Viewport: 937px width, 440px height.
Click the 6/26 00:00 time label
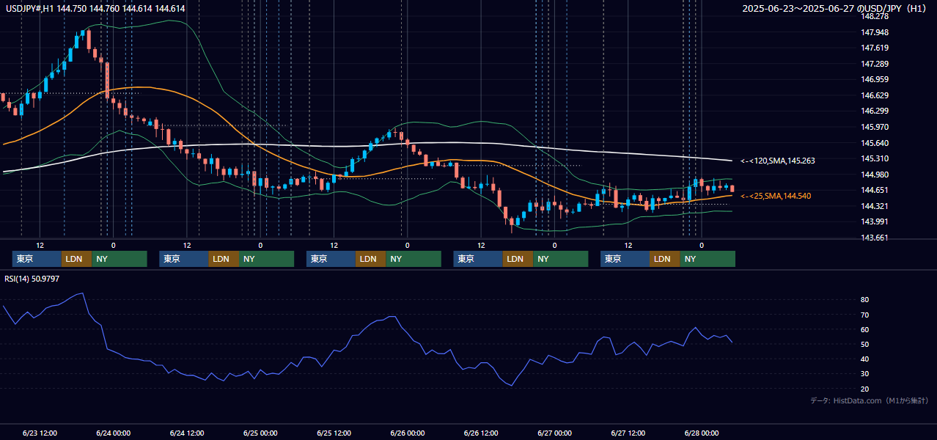pos(408,433)
